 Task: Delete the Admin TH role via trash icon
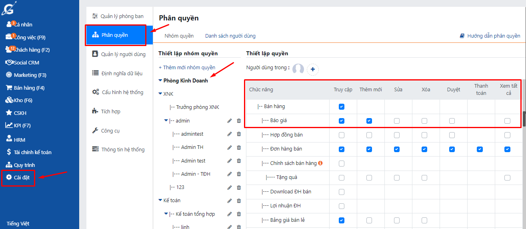tap(239, 147)
